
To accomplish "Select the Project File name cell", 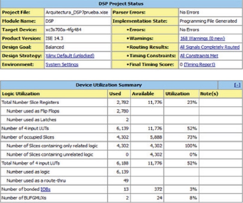I will click(x=77, y=12).
